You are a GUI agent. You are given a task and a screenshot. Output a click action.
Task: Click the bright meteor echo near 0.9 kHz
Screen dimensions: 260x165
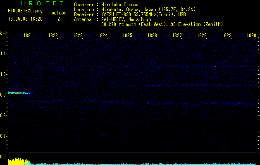19,93
